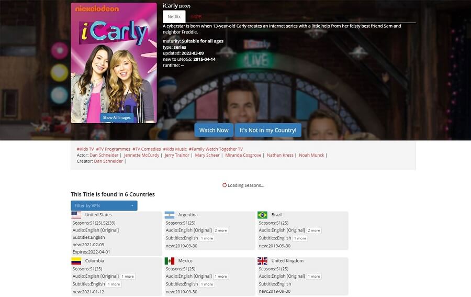Select the Netflix tab
Image resolution: width=471 pixels, height=297 pixels.
point(174,17)
